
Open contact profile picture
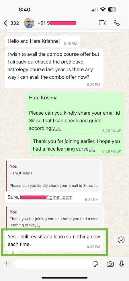(29, 23)
